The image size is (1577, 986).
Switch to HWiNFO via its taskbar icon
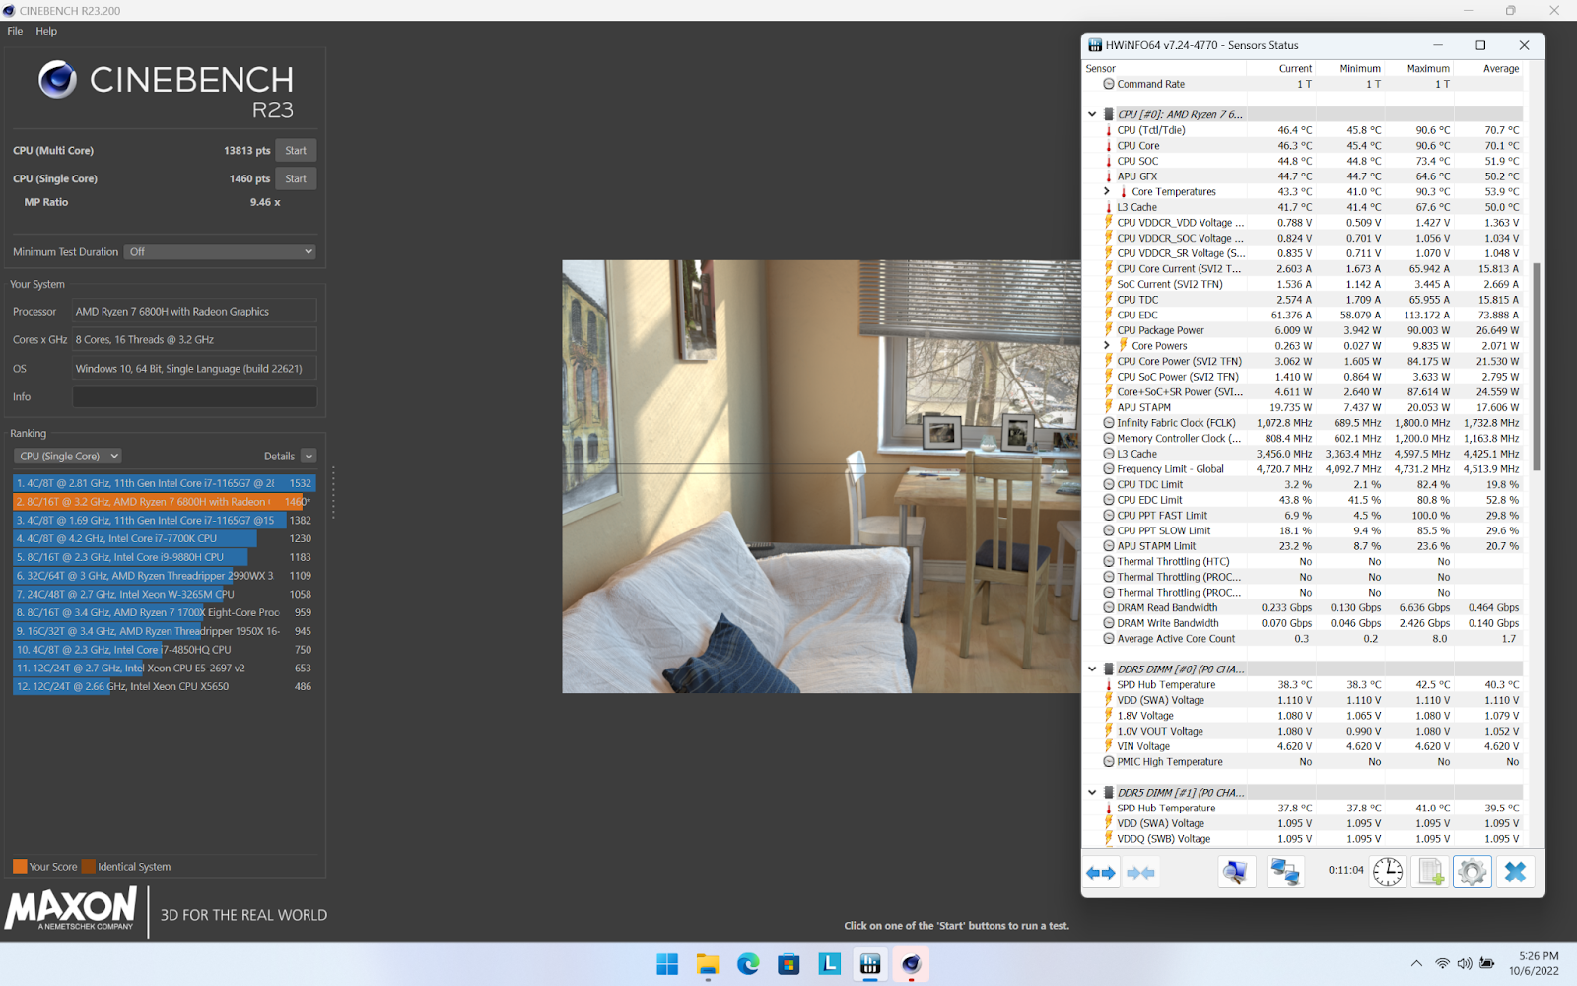(x=870, y=964)
